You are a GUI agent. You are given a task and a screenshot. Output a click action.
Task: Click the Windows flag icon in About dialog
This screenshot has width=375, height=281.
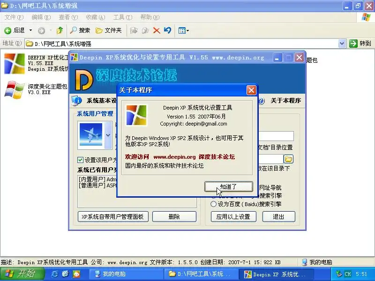(x=136, y=115)
